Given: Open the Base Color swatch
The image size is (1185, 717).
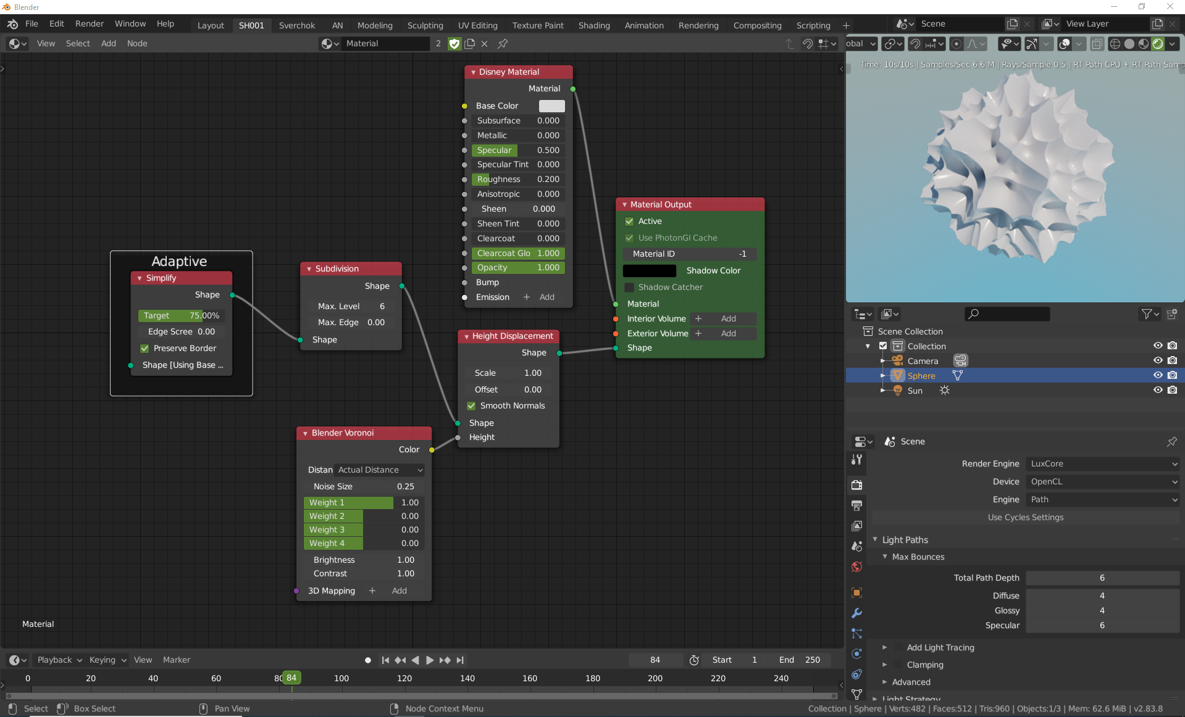Looking at the screenshot, I should pyautogui.click(x=551, y=106).
